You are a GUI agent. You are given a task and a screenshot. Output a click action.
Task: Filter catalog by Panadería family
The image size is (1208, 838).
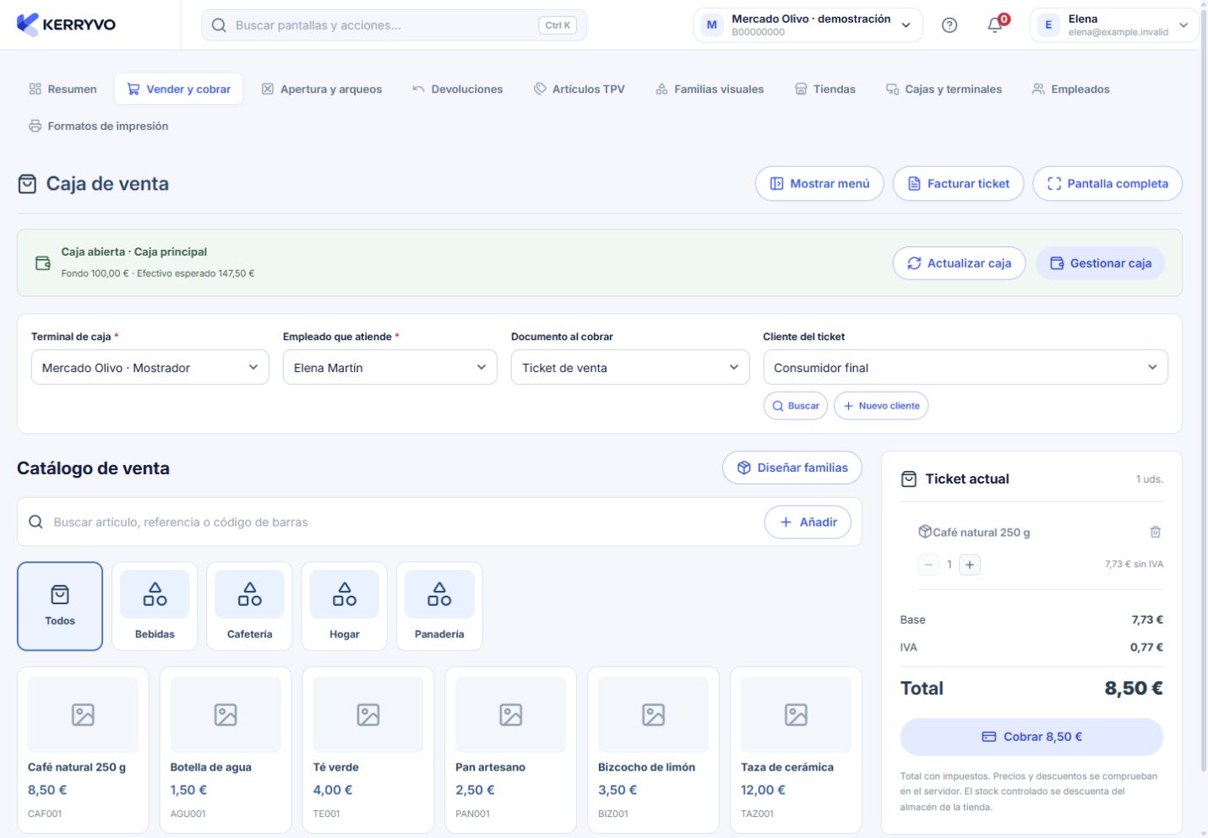(439, 606)
